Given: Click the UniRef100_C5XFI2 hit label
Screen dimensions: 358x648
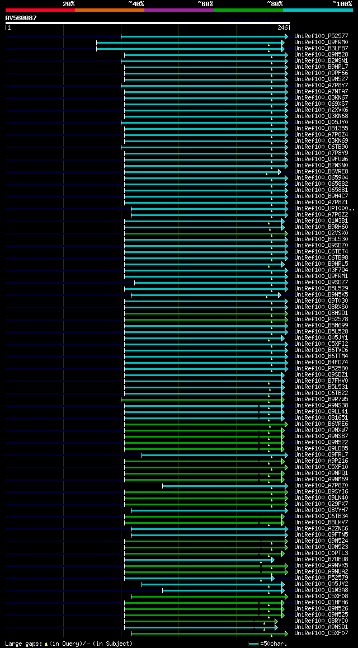Looking at the screenshot, I should [321, 344].
